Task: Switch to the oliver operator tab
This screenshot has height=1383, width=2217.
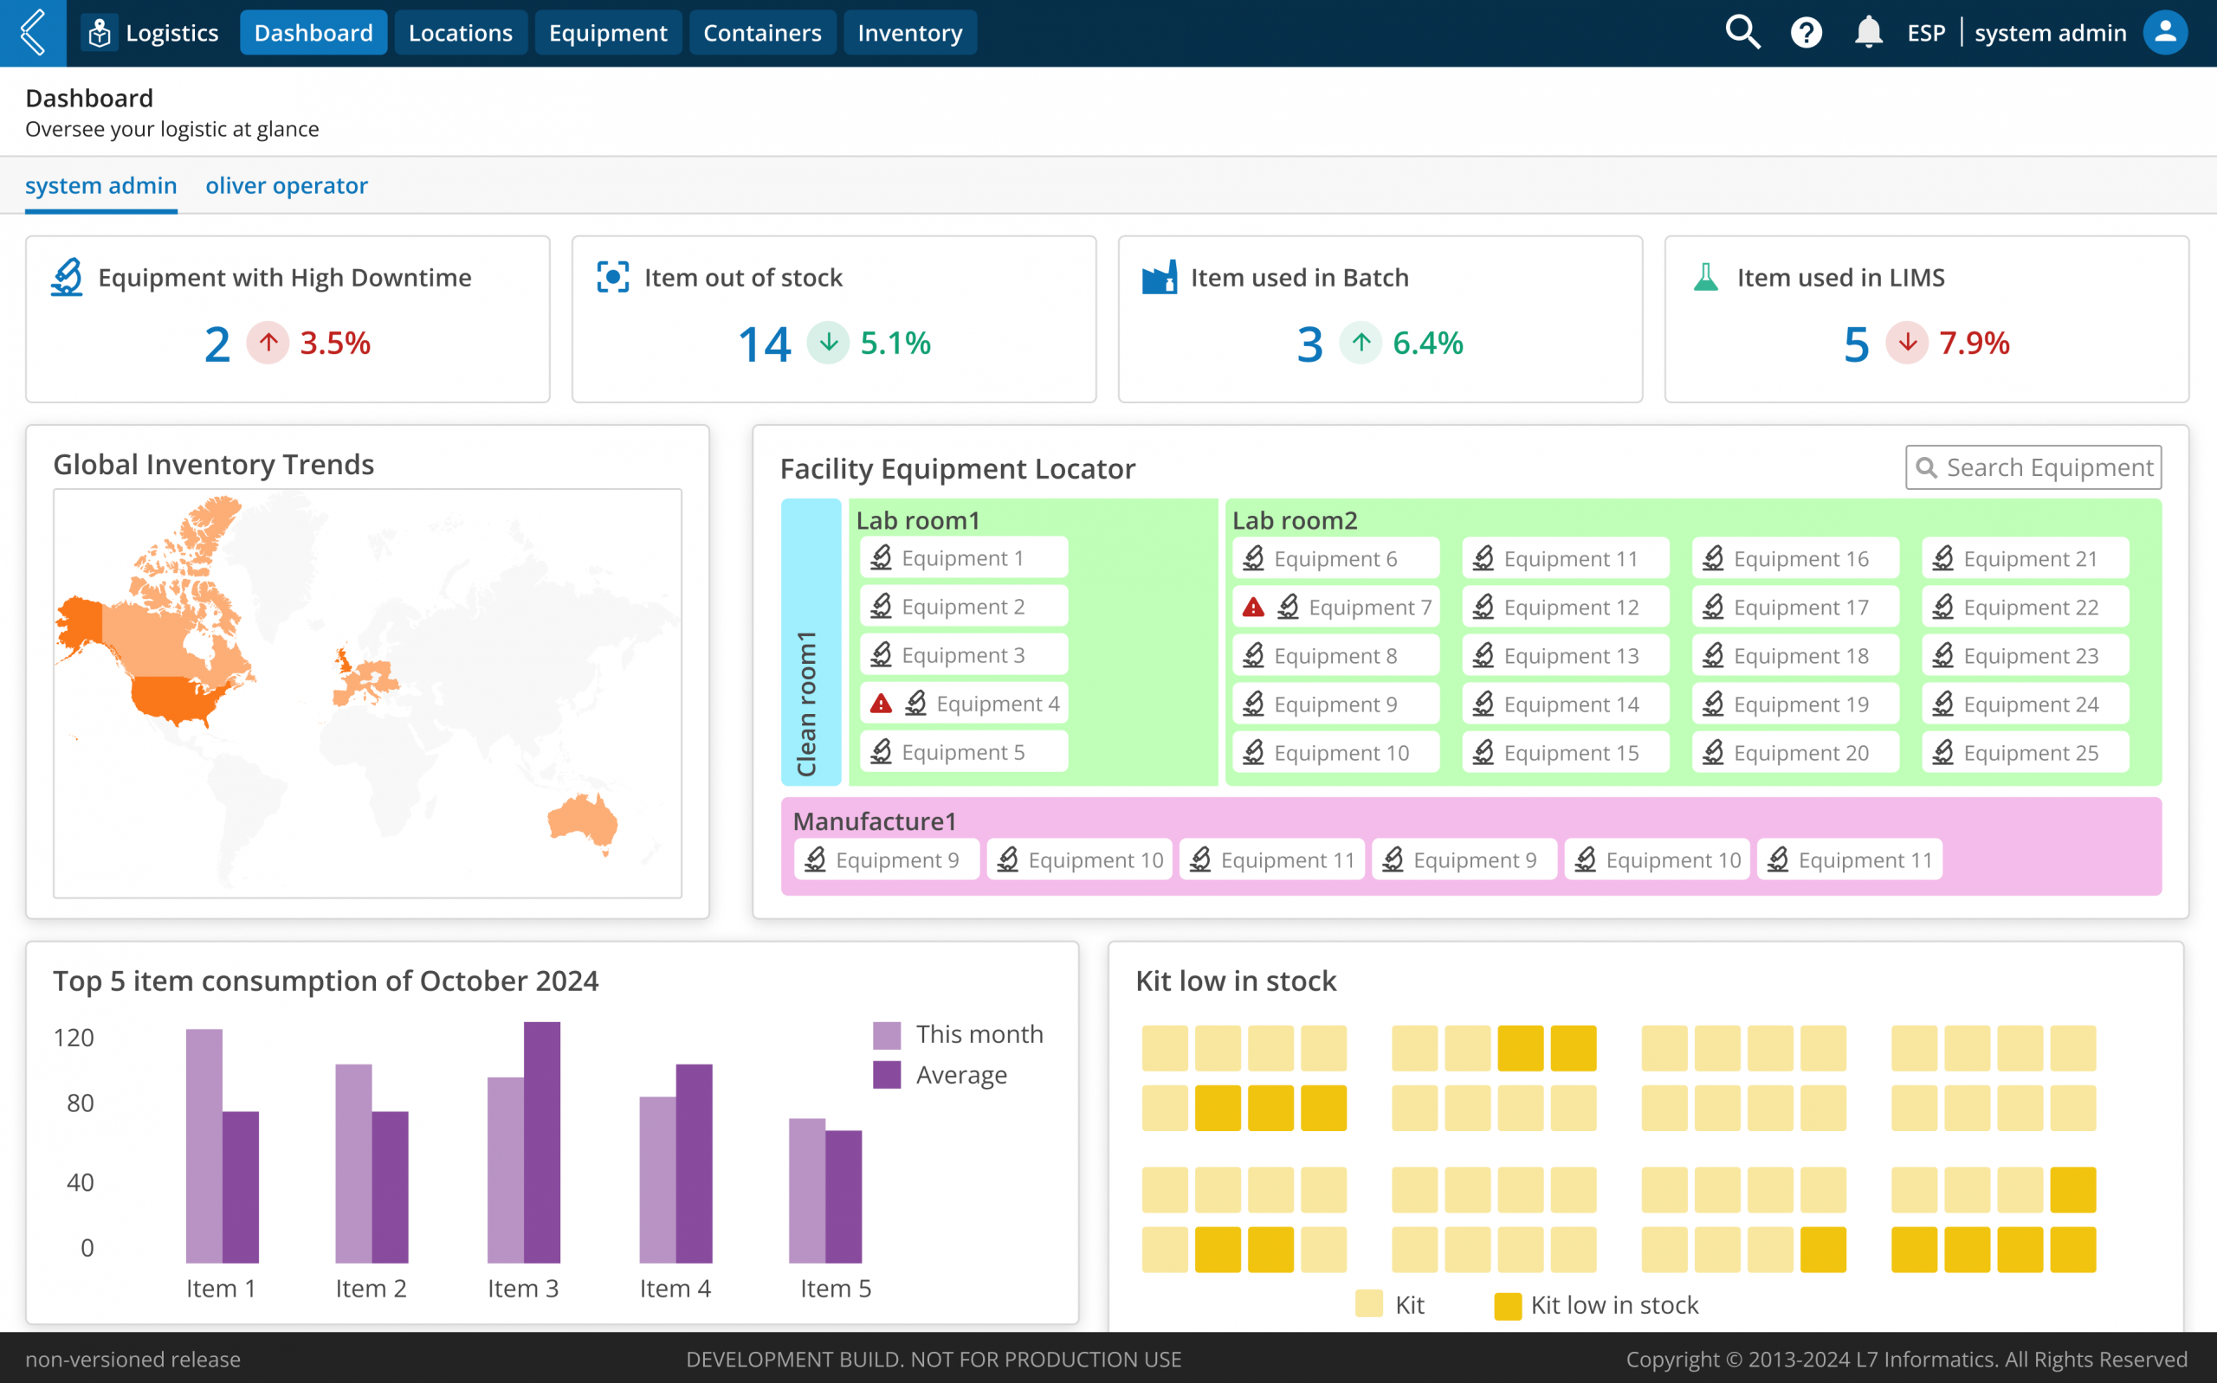Action: tap(287, 186)
